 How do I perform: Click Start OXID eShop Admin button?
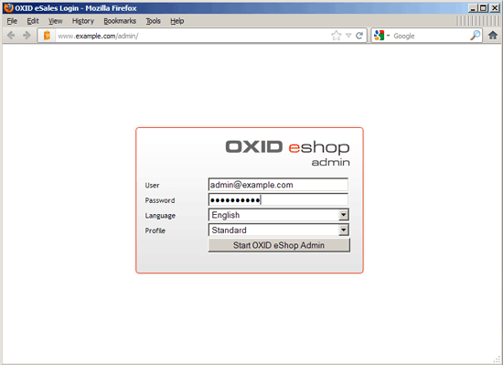click(279, 245)
